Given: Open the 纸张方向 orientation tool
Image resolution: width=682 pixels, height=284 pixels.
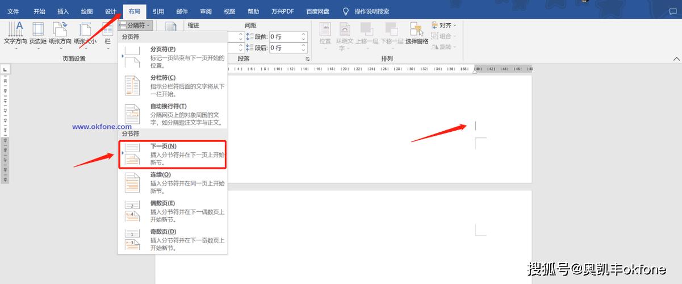Looking at the screenshot, I should coord(60,35).
